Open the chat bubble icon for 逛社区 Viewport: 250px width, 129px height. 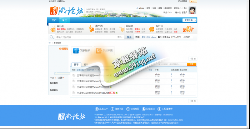[x=152, y=29]
